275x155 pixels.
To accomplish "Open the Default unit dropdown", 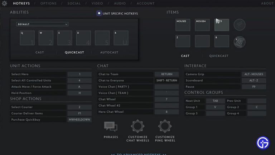I will click(42, 24).
